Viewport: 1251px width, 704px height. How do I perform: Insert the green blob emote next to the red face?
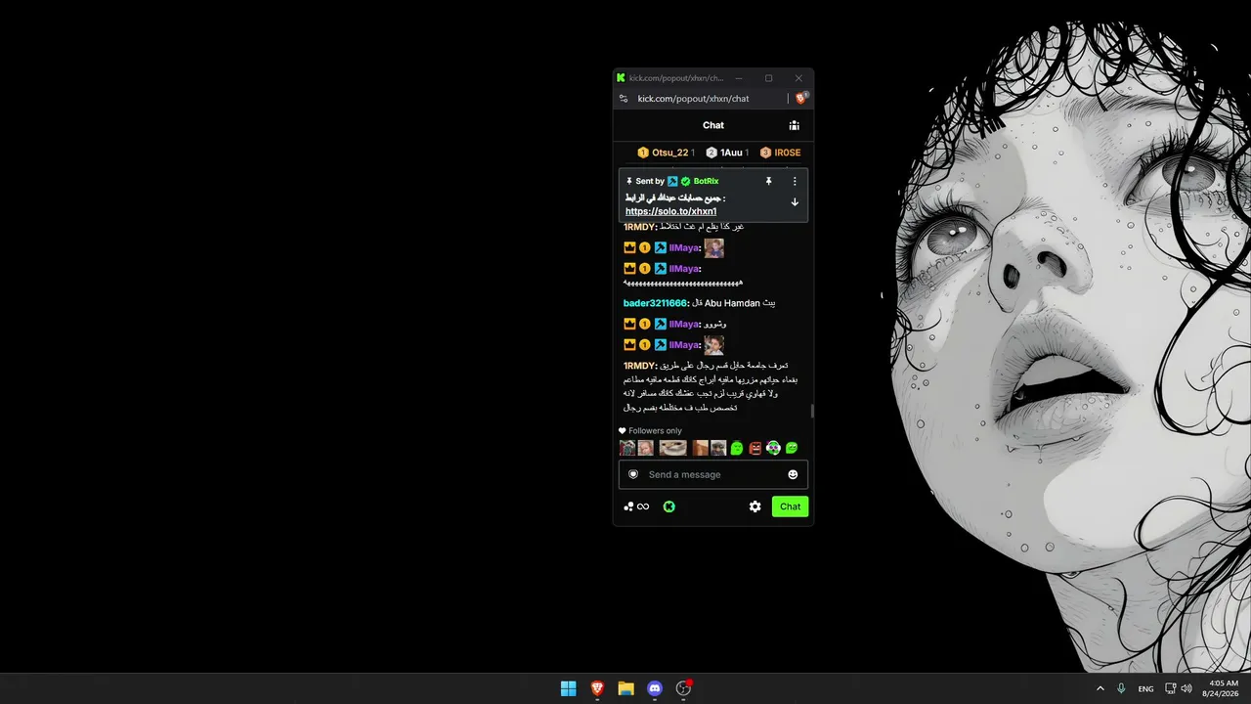click(737, 448)
